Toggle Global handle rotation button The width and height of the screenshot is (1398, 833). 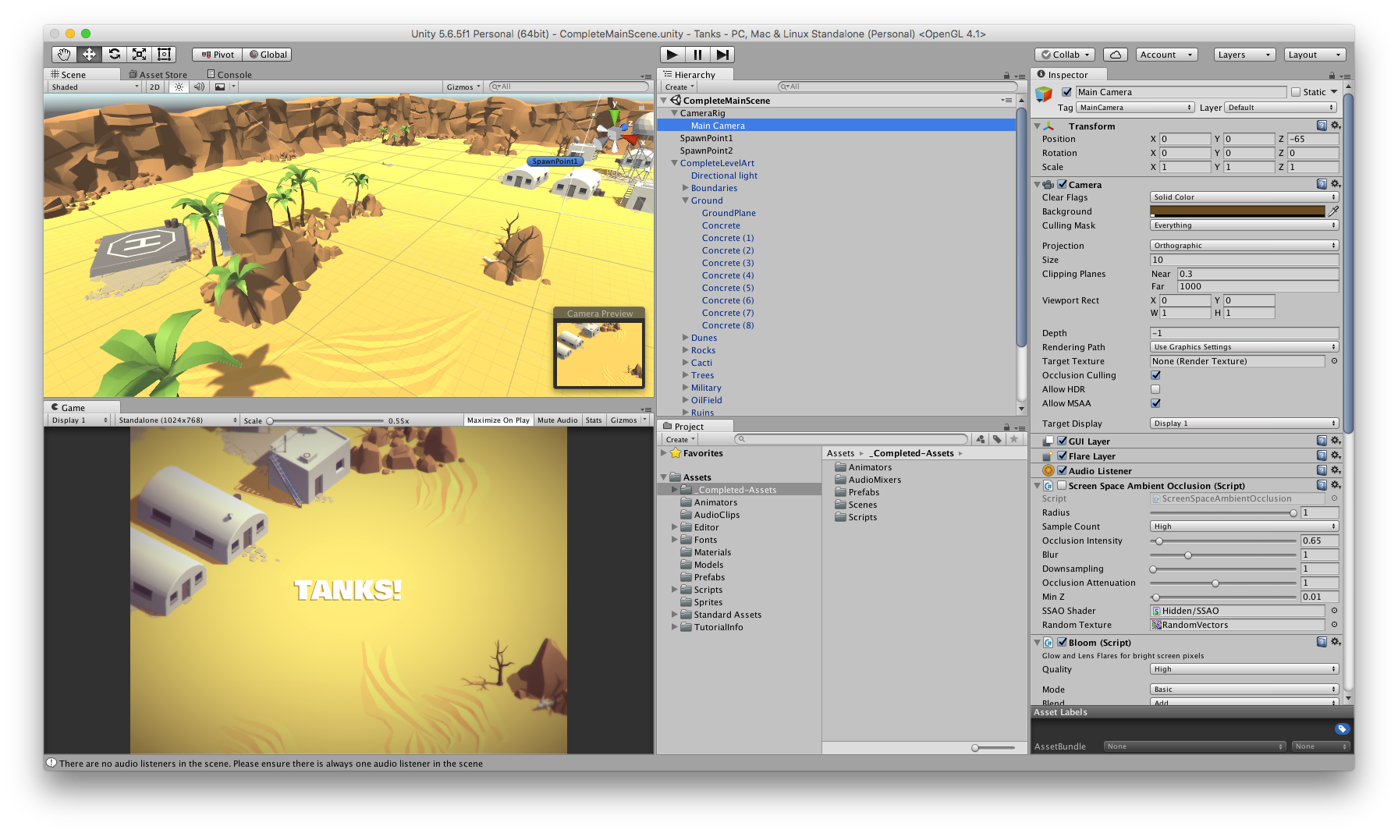(268, 55)
